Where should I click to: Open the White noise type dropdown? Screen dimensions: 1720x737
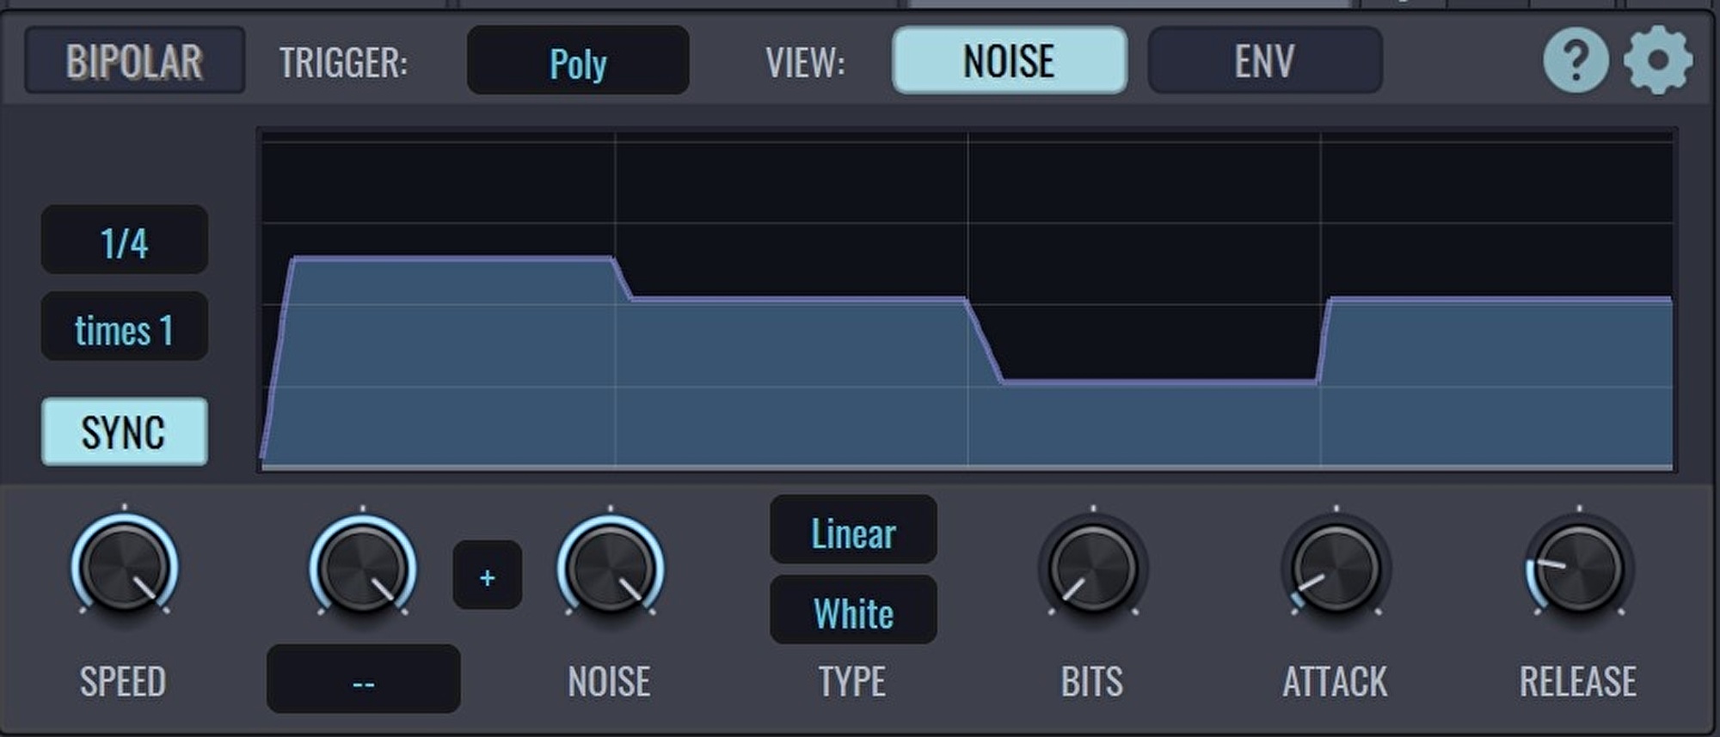[x=853, y=611]
